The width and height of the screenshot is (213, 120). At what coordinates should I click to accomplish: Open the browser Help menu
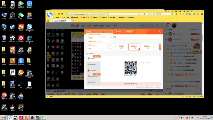click(x=188, y=11)
